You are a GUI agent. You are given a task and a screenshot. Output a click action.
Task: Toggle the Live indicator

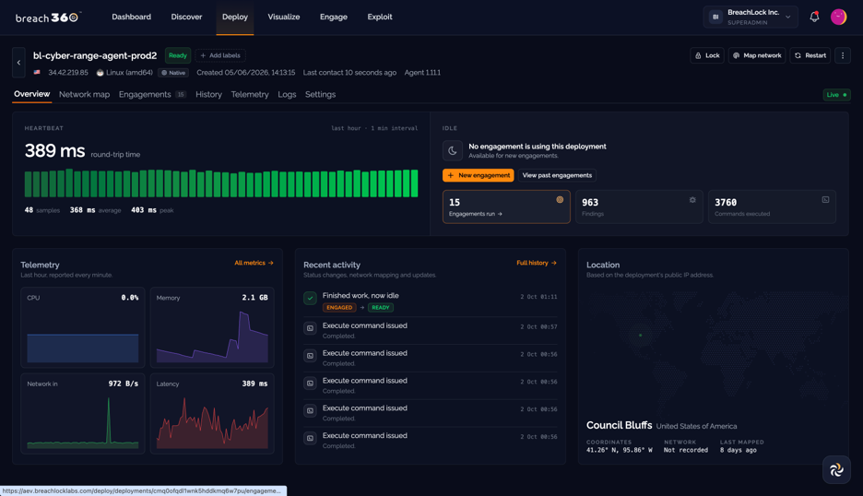836,95
